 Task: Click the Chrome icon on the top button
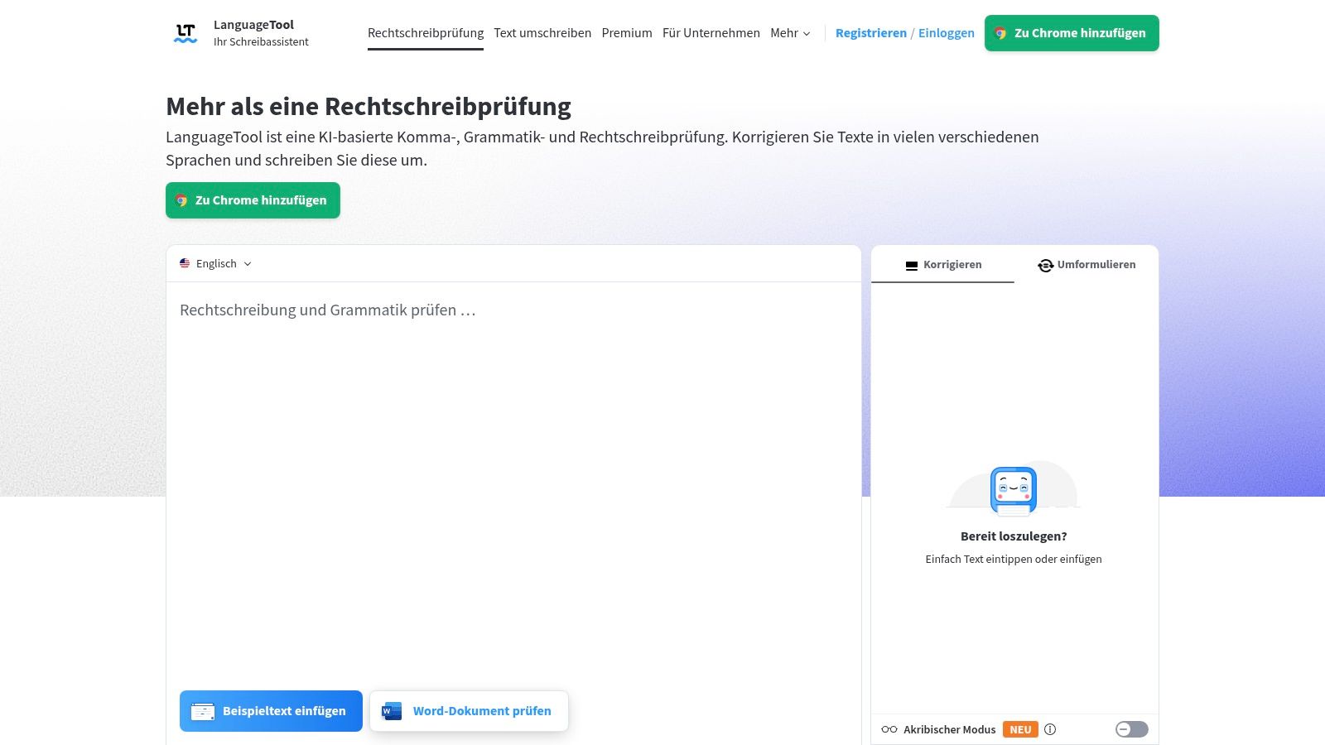[1000, 33]
